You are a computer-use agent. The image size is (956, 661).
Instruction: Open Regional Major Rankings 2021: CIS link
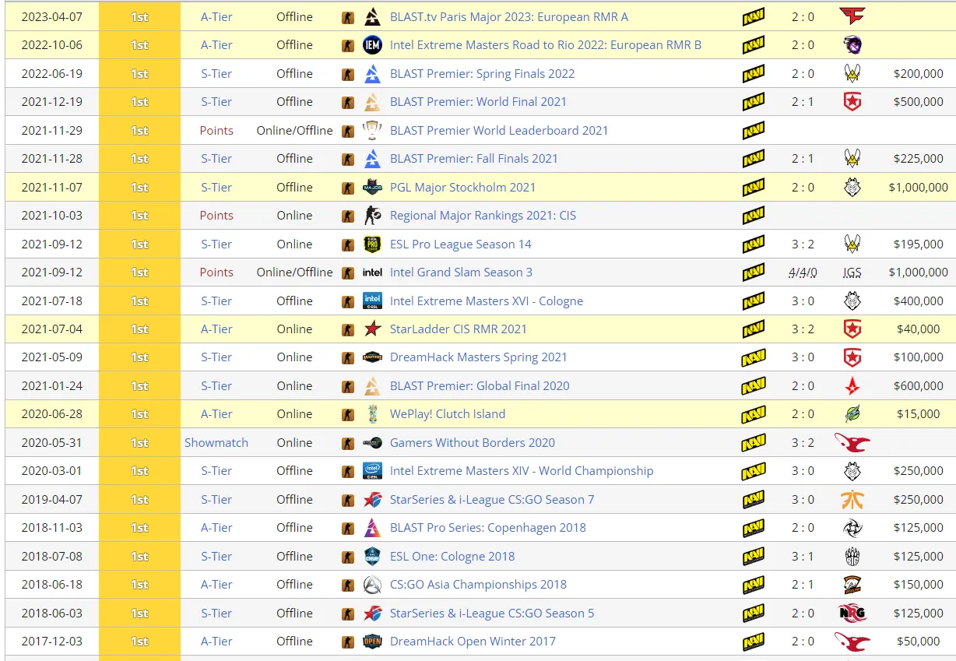point(483,216)
